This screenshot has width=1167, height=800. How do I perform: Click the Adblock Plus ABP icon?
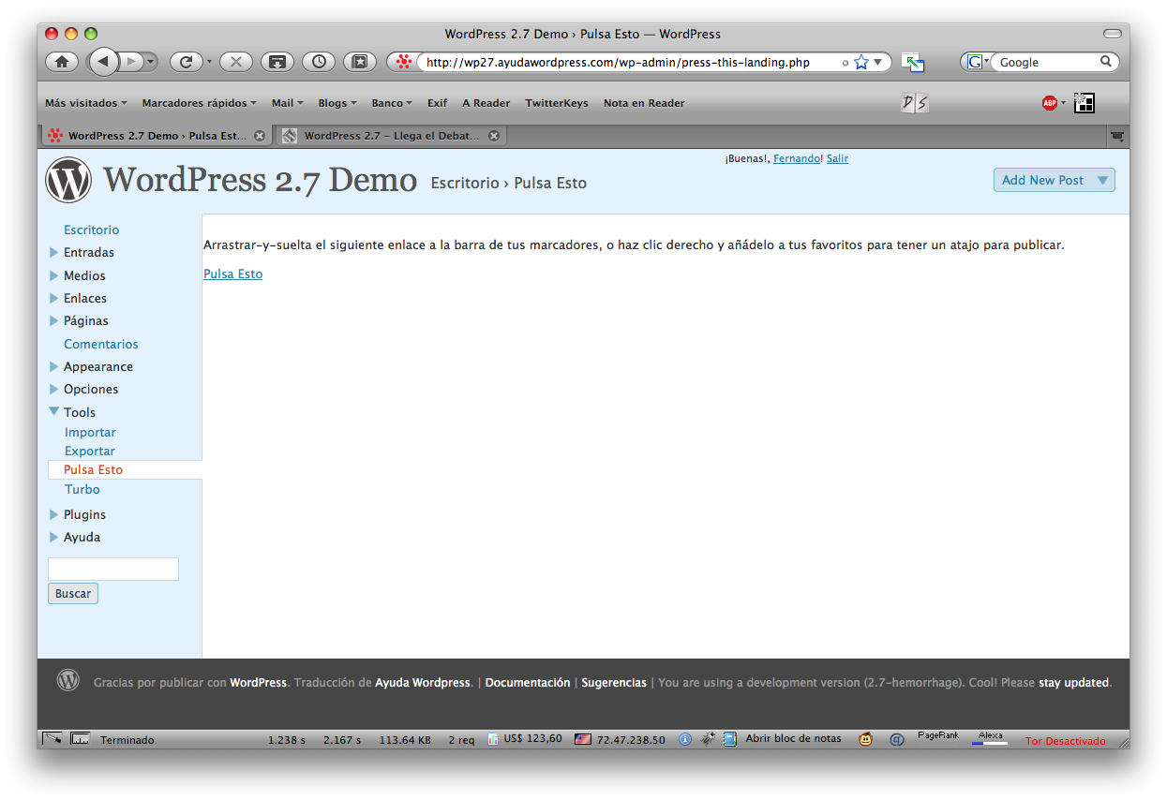1050,103
